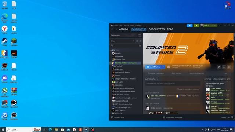
Task: Select Russian Fishing 4 in game list
Action: [x=122, y=101]
